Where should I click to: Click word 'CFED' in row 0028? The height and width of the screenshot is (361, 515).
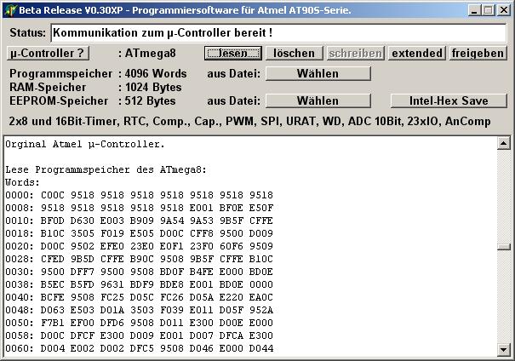pos(53,259)
